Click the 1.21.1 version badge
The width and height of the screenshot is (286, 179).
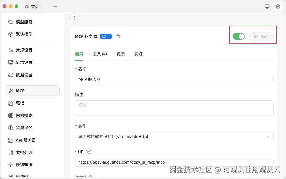coord(106,36)
